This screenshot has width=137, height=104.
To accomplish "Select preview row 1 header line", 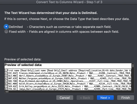I will 68,70.
